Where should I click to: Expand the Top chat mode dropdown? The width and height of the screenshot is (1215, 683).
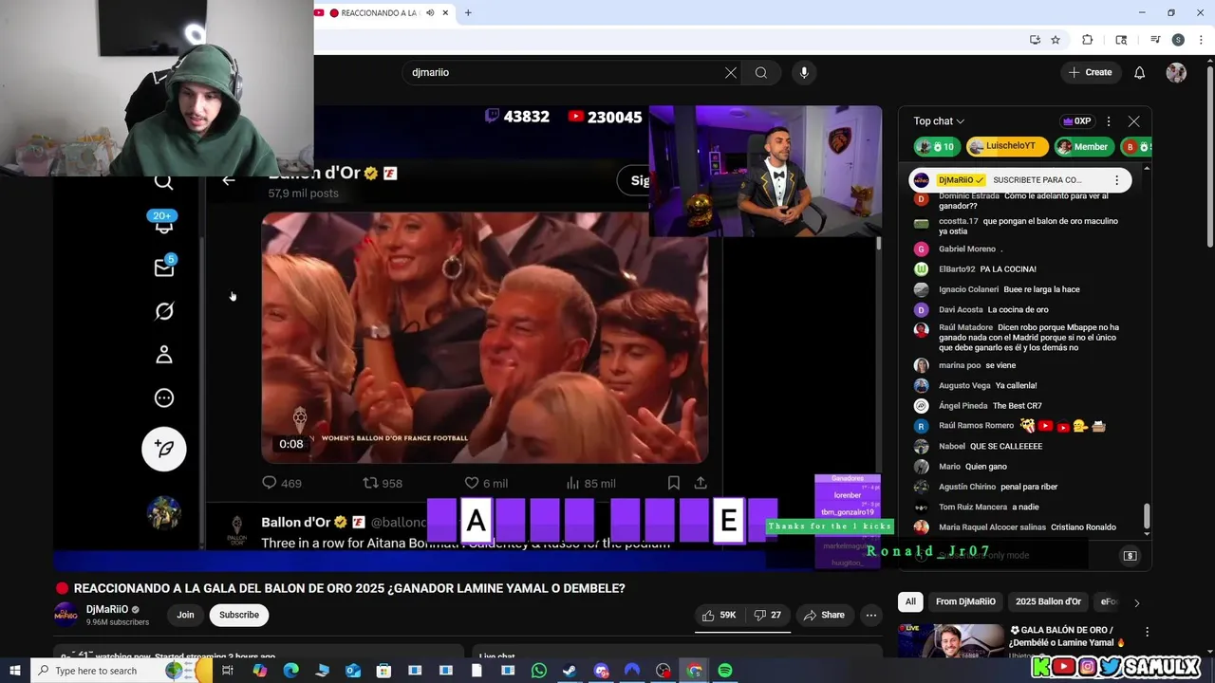[939, 121]
